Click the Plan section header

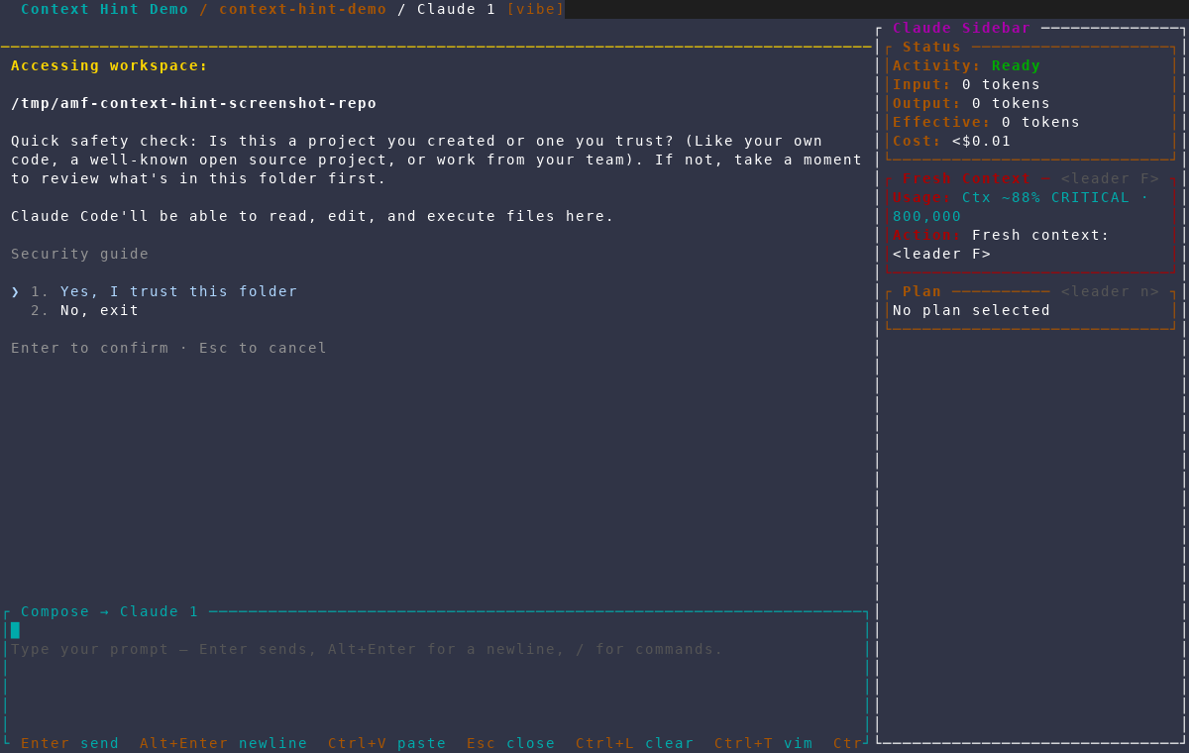[922, 291]
